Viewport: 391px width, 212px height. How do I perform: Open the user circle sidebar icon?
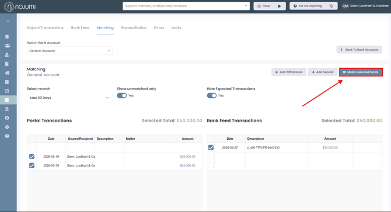click(7, 118)
